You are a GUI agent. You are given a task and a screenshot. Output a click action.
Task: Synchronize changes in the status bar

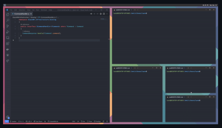[21, 121]
